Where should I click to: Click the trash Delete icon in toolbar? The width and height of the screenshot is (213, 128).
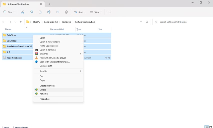(66, 12)
